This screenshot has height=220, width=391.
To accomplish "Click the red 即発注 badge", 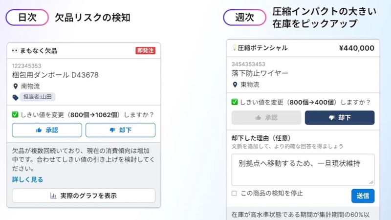I will 145,51.
